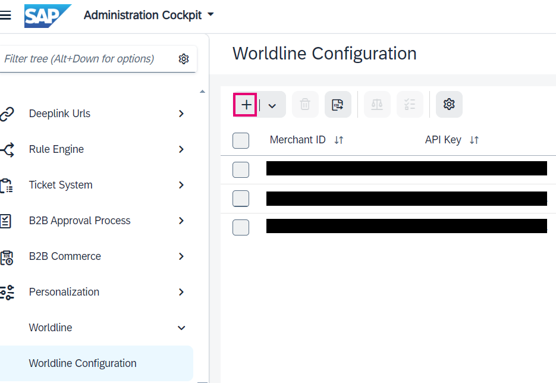
Task: Click the SAP logo
Action: click(48, 16)
